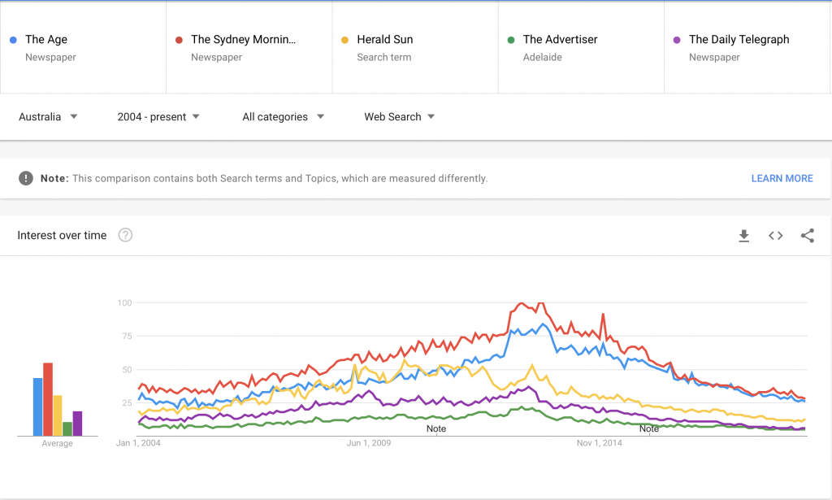
Task: Click the green dot beside The Advertiser
Action: pos(511,40)
